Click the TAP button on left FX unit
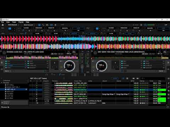The image size is (170, 127). (x=78, y=30)
